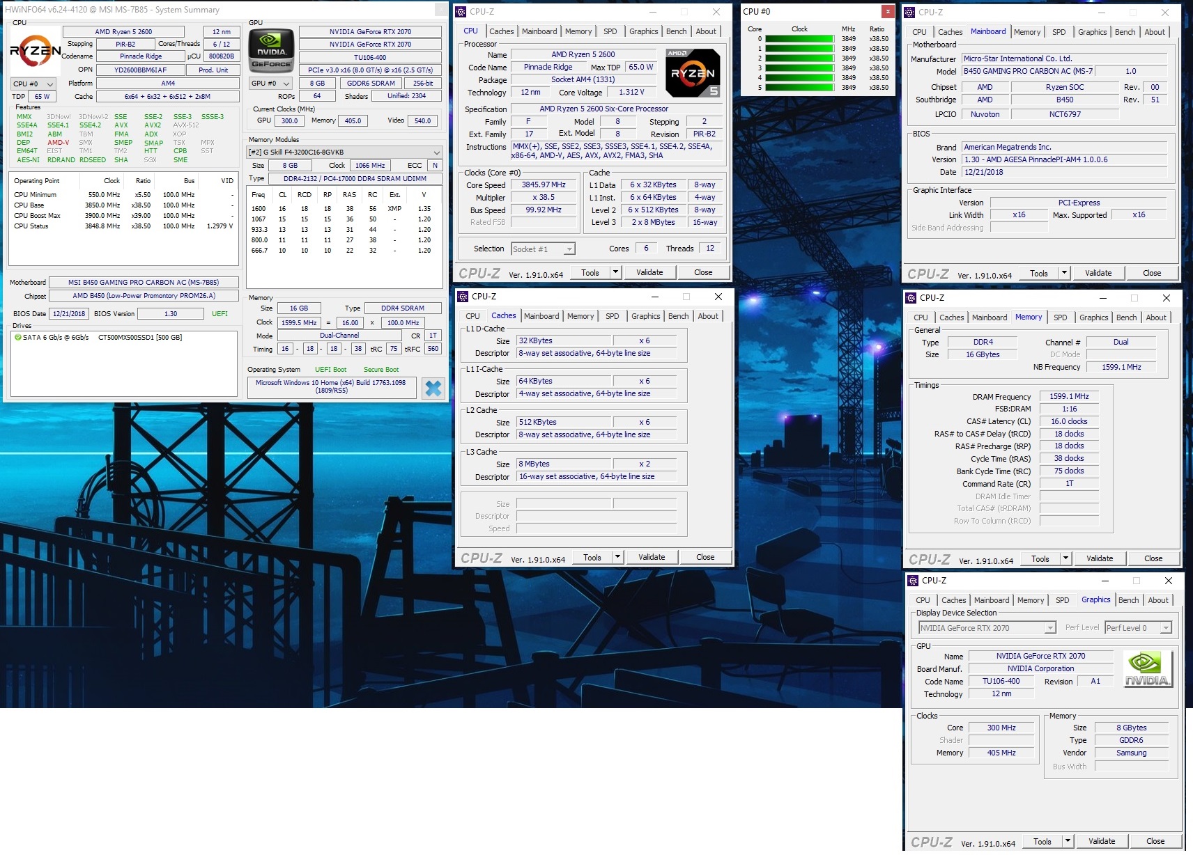This screenshot has height=855, width=1193.
Task: Open Tools dropdown arrow in CPU-Z CPU window
Action: point(616,272)
